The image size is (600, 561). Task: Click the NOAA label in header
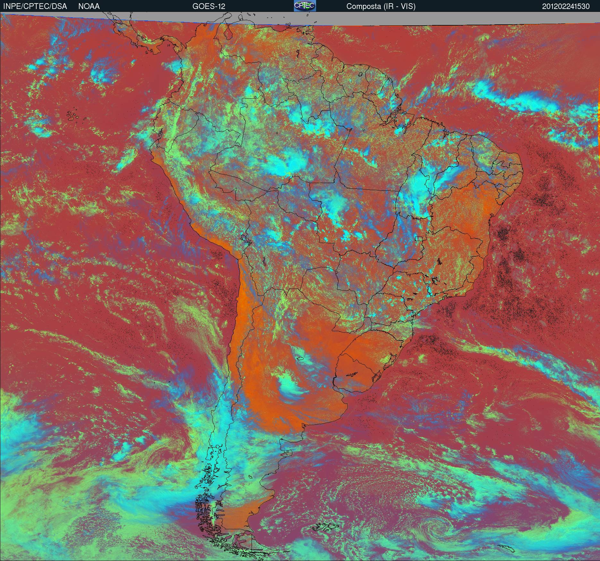point(89,6)
